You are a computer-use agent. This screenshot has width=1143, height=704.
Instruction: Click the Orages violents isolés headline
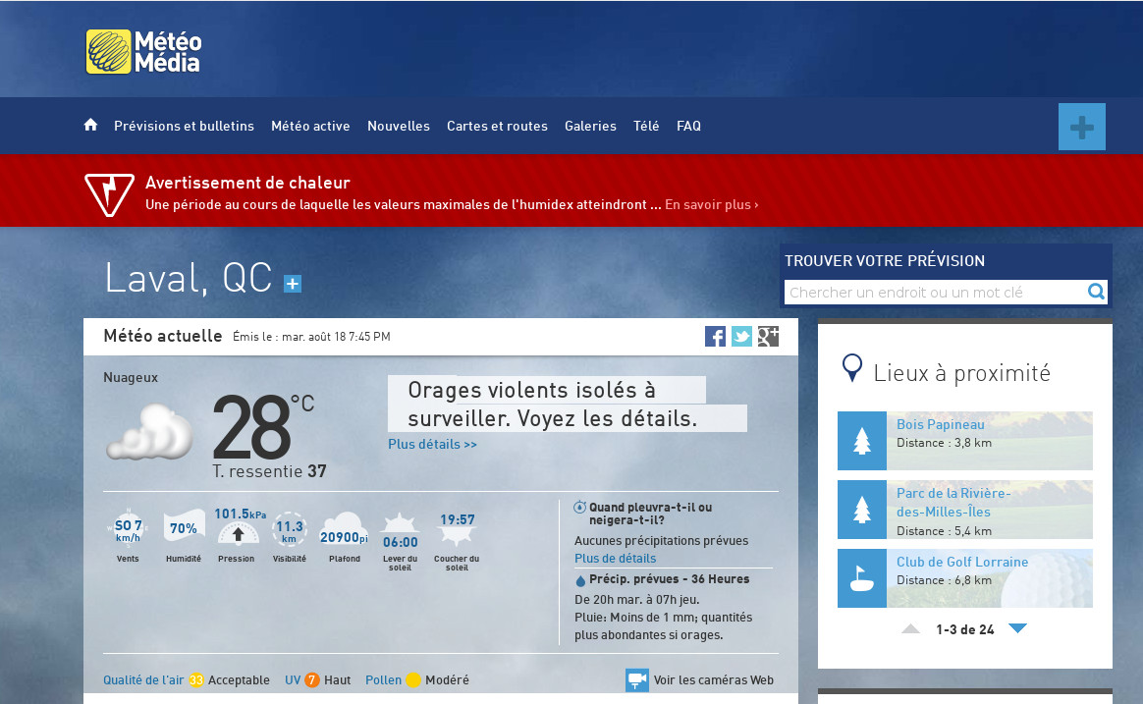point(553,405)
